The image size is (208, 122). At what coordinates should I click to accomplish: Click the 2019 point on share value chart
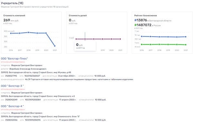coord(102,39)
